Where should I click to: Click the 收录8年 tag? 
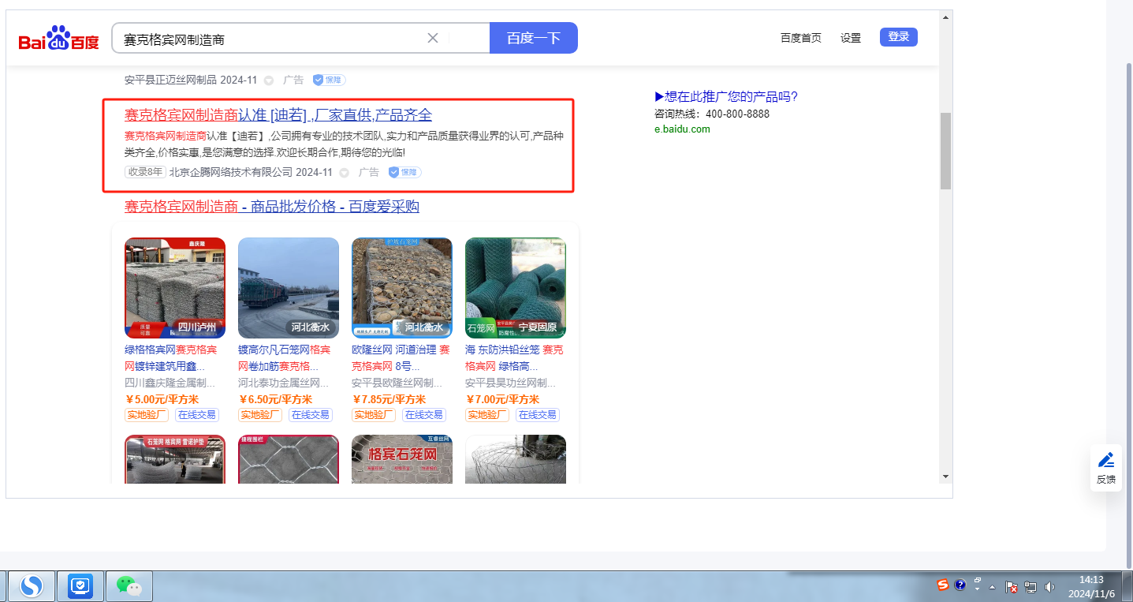(145, 172)
